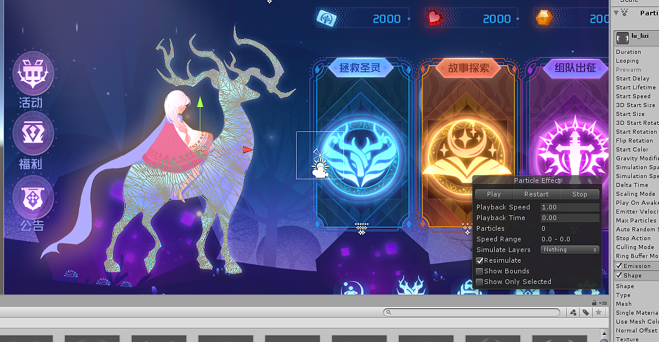Click the Start Delay property label

coord(632,79)
